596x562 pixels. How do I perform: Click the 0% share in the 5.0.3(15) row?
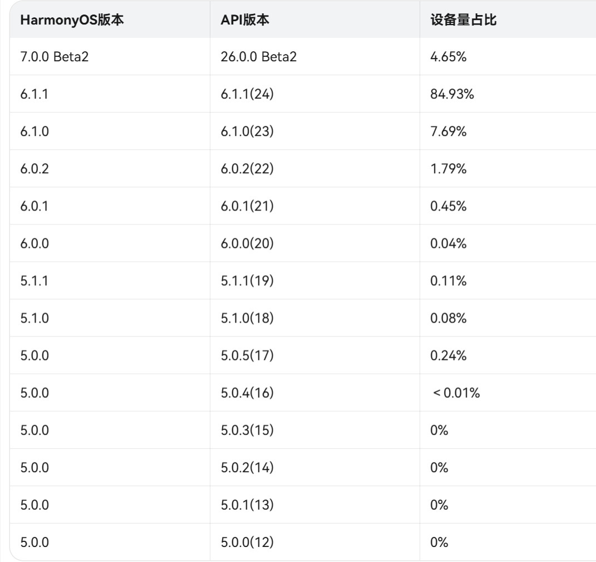pos(439,430)
